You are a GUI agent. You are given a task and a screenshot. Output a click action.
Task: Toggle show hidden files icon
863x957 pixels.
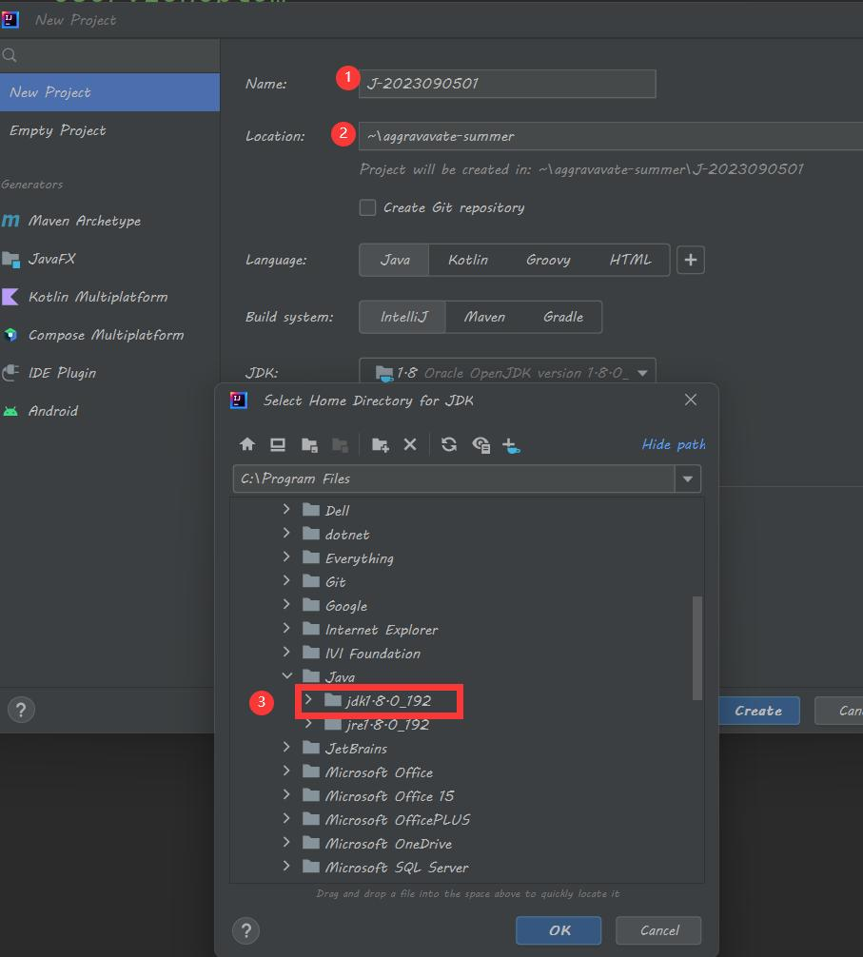click(481, 445)
